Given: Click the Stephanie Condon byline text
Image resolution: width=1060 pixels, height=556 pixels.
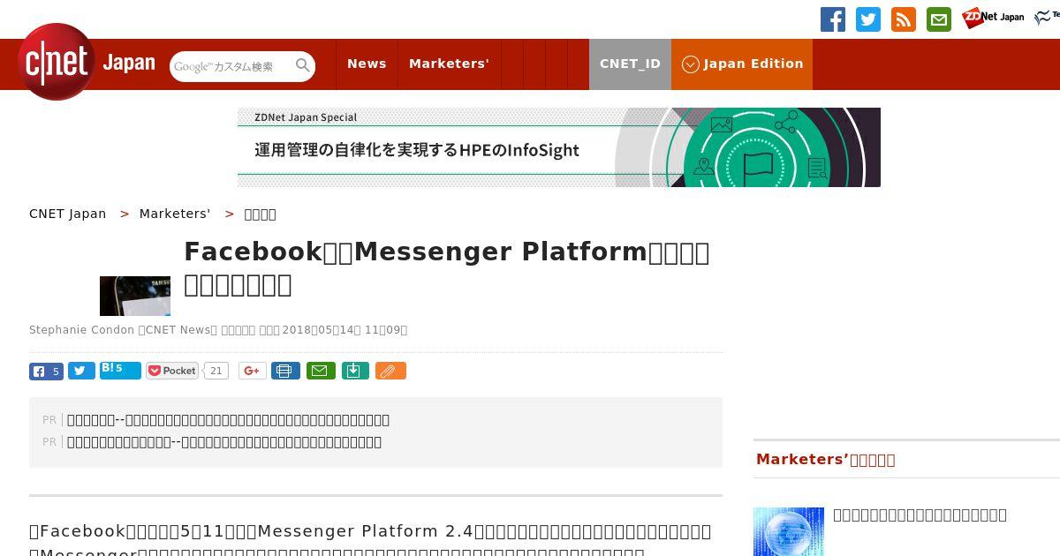Looking at the screenshot, I should pyautogui.click(x=218, y=330).
